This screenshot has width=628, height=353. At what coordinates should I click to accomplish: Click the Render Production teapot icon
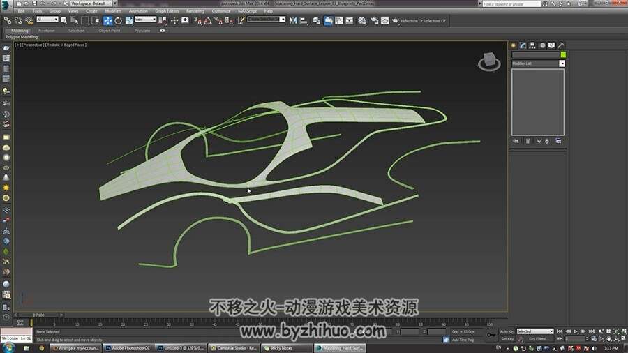click(x=396, y=20)
